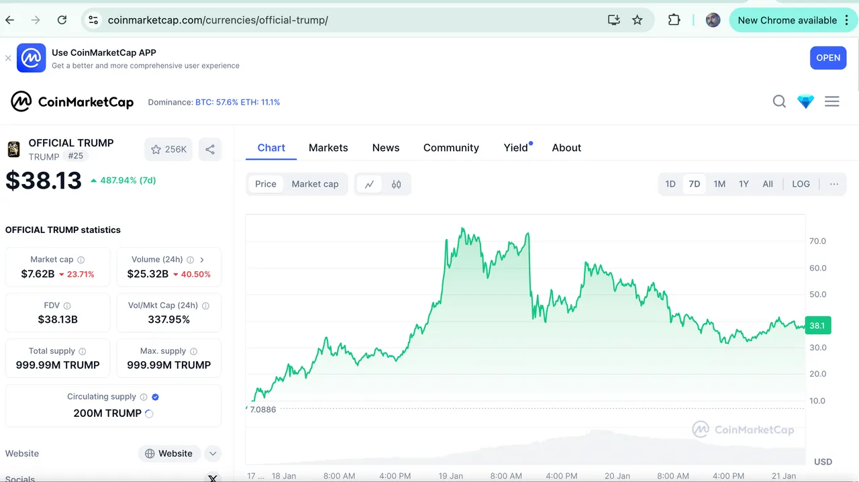Click info icon next to Max. supply
Image resolution: width=859 pixels, height=482 pixels.
pyautogui.click(x=194, y=351)
